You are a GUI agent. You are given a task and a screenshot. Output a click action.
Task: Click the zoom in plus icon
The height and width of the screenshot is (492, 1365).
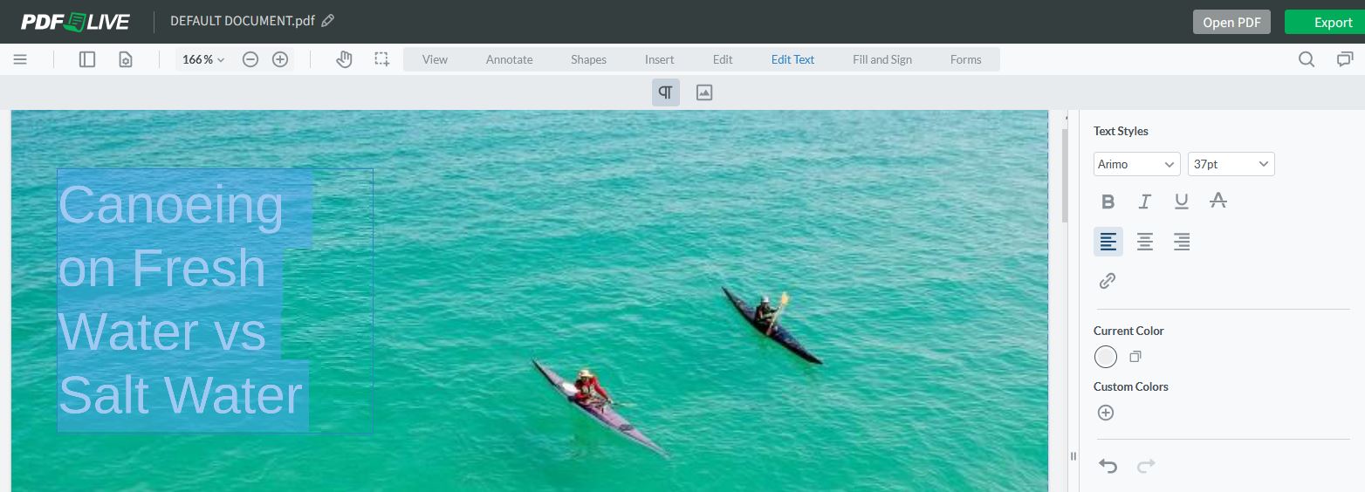[280, 59]
